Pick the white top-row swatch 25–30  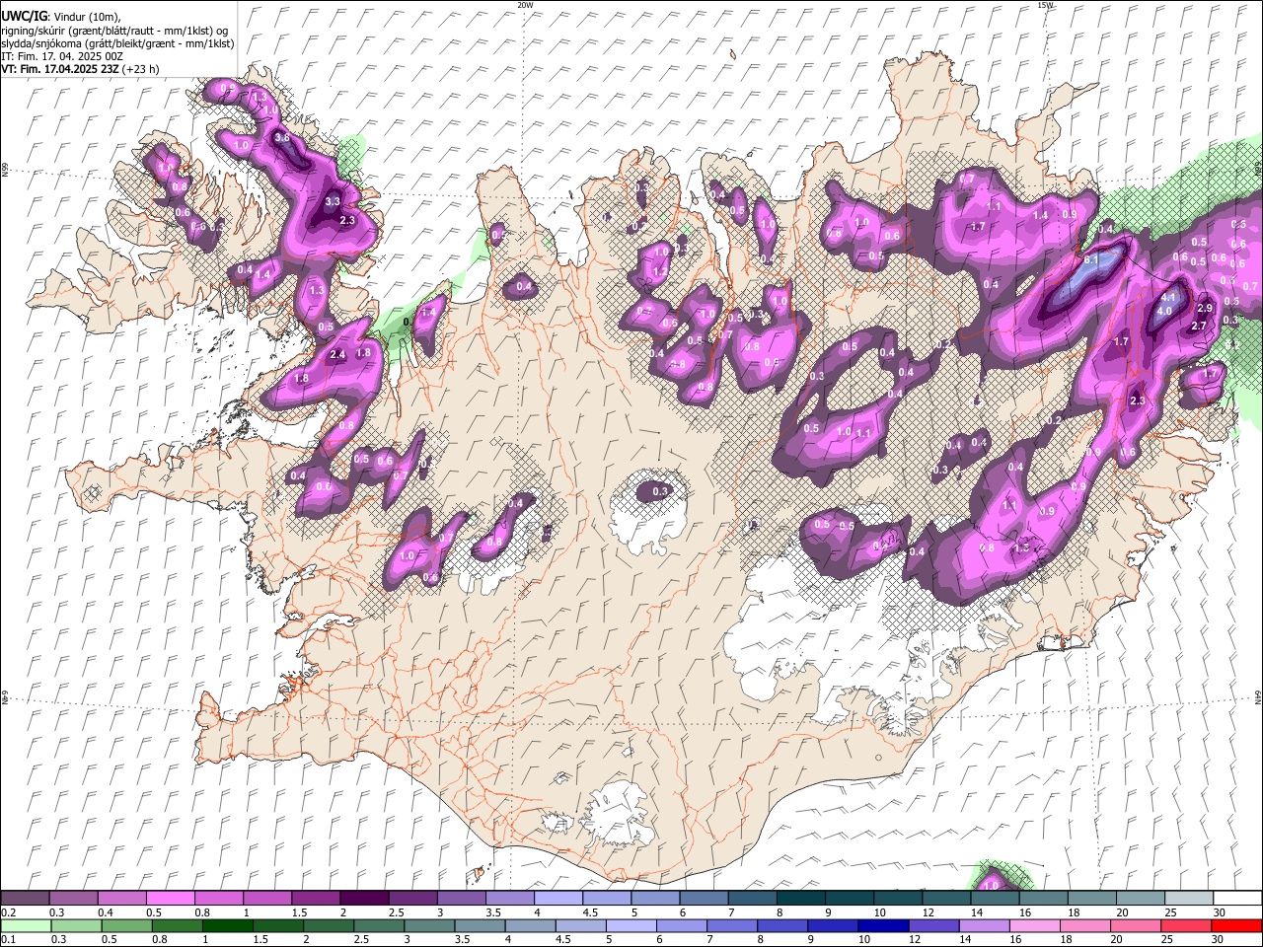1189,897
